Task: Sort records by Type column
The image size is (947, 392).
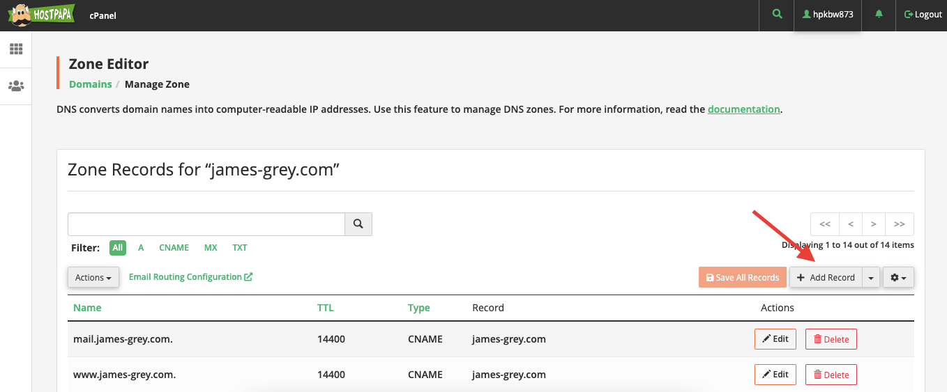Action: (419, 307)
